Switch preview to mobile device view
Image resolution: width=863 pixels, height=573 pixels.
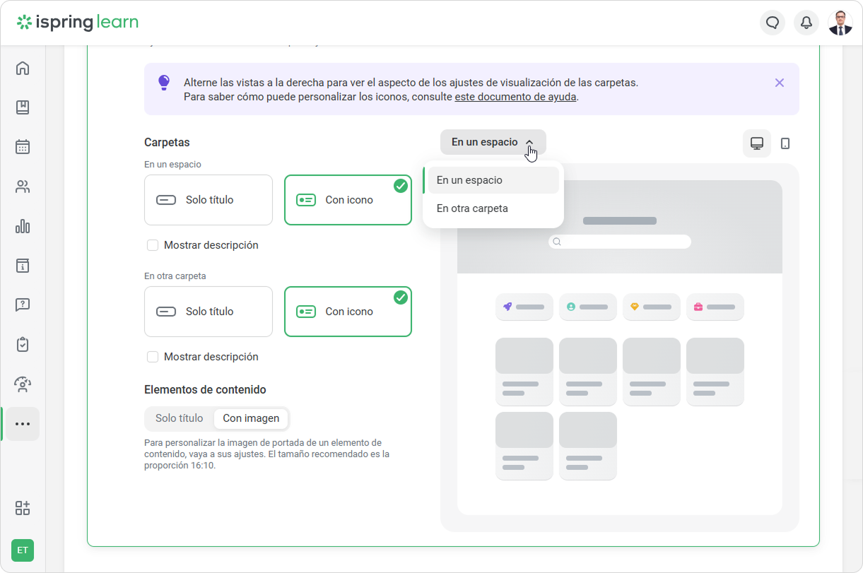coord(785,143)
